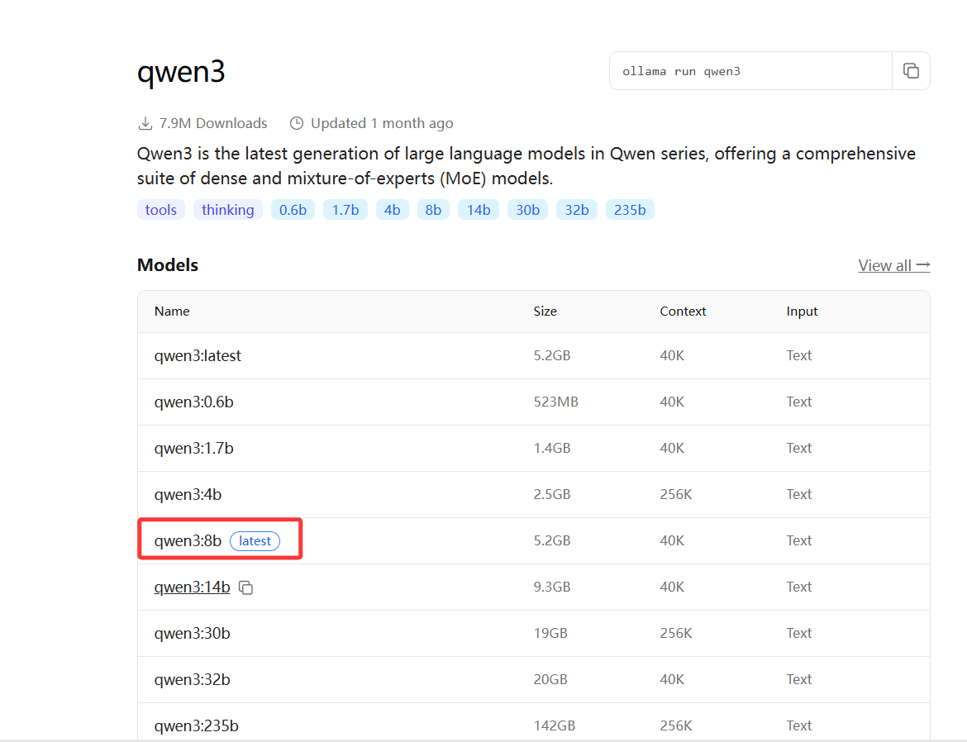The image size is (967, 742).
Task: Click the 5.2GB size in qwen3:latest row
Action: 552,356
